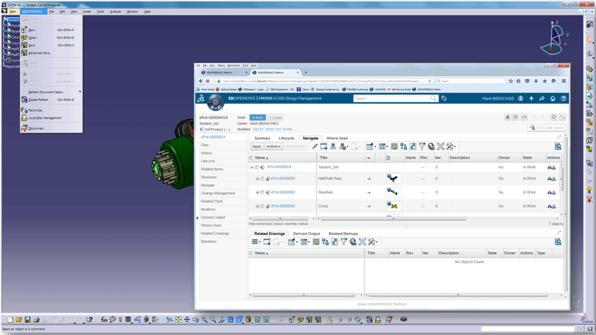
Task: Click the Zoom Out magnifier icon
Action: (213, 319)
